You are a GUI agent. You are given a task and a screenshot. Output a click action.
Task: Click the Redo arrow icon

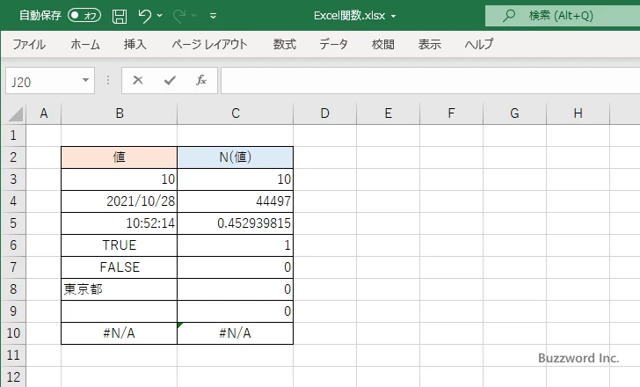[178, 15]
